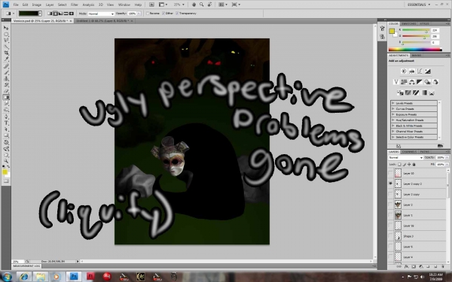
Task: Expand Exposure Presets
Action: (x=392, y=114)
